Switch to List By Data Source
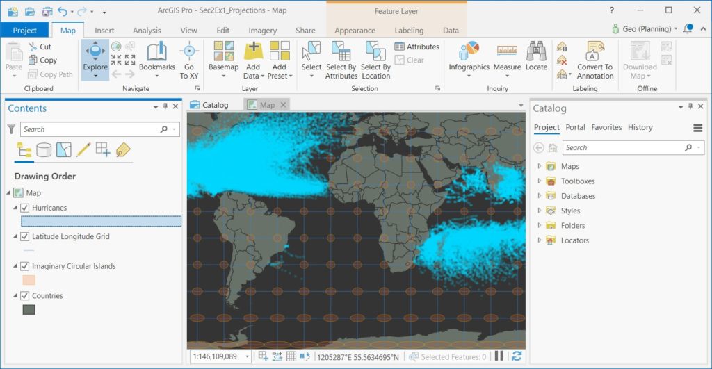Image resolution: width=712 pixels, height=369 pixels. (44, 150)
